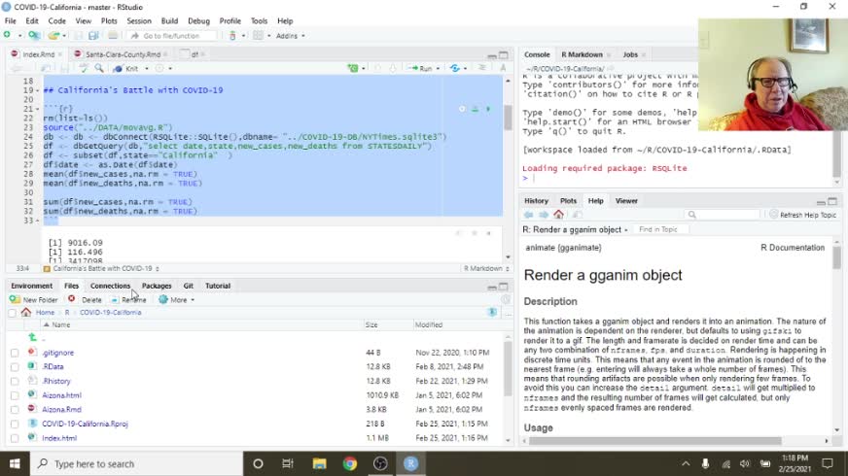The height and width of the screenshot is (476, 848).
Task: Click the spell check icon in editor toolbar
Action: tap(84, 68)
